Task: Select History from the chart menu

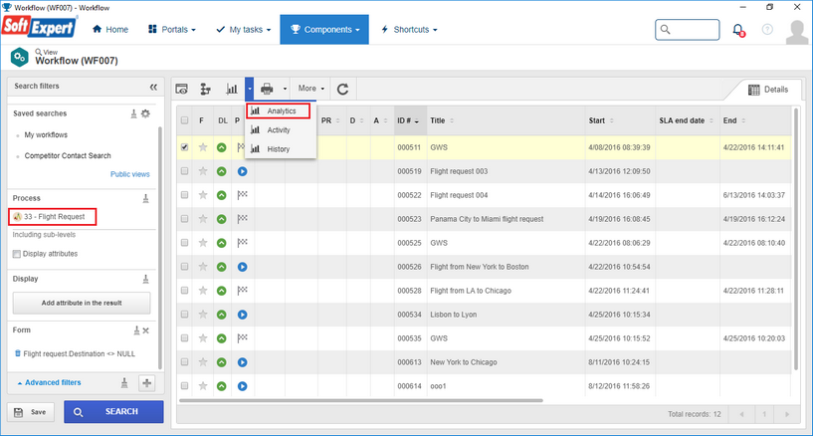Action: [x=278, y=149]
